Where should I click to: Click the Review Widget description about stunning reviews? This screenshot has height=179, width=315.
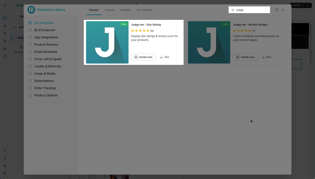point(256,38)
